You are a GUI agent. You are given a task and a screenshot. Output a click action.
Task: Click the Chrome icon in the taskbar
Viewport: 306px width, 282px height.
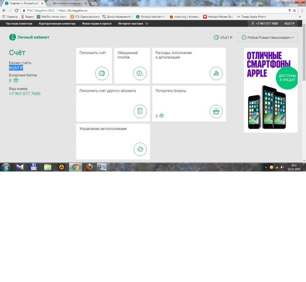(x=75, y=167)
